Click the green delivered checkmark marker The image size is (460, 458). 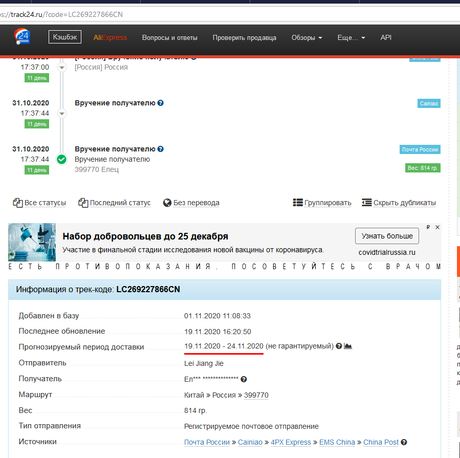coord(61,159)
